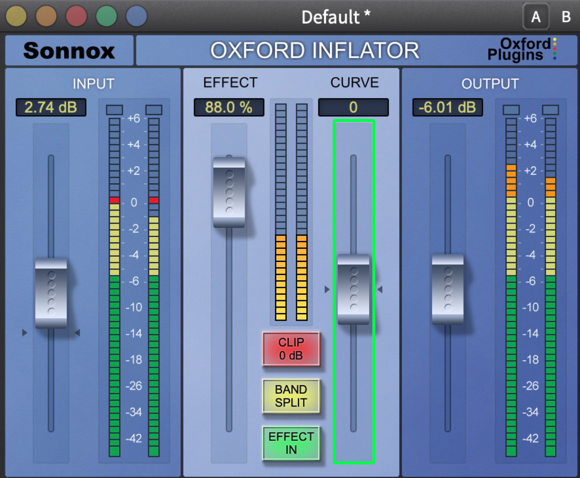Reset right input meter clip indicator
The height and width of the screenshot is (478, 580).
pyautogui.click(x=154, y=110)
